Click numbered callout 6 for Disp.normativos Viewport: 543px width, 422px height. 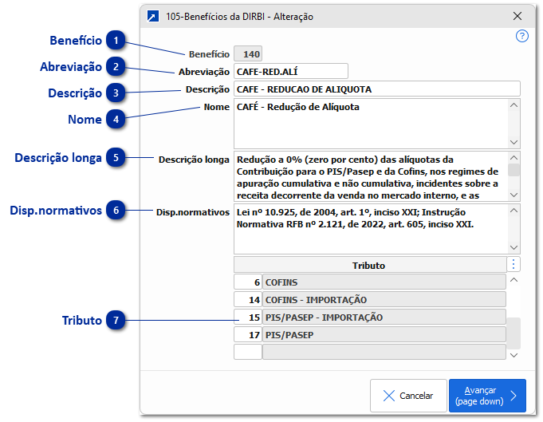(116, 211)
